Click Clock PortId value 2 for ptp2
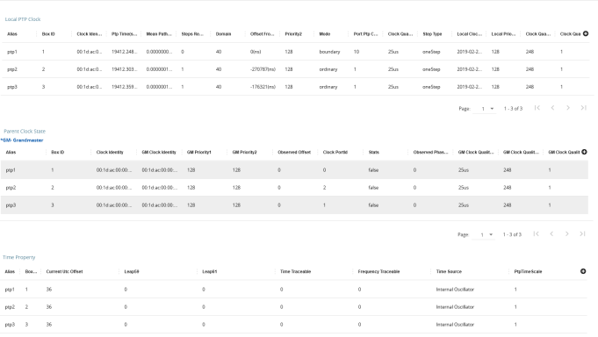This screenshot has width=598, height=337. coord(325,188)
